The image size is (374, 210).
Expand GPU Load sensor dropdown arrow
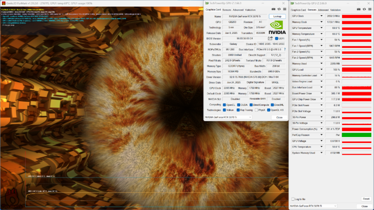tap(321, 70)
